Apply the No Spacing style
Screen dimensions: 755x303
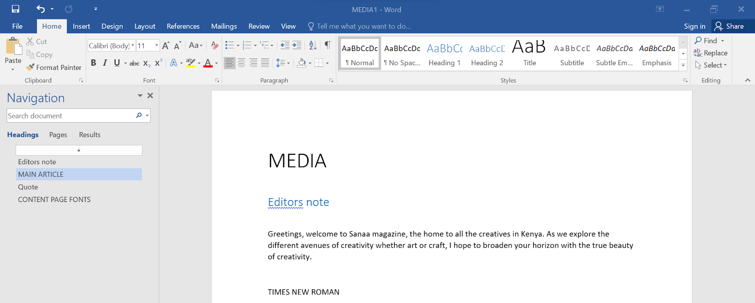click(x=402, y=54)
